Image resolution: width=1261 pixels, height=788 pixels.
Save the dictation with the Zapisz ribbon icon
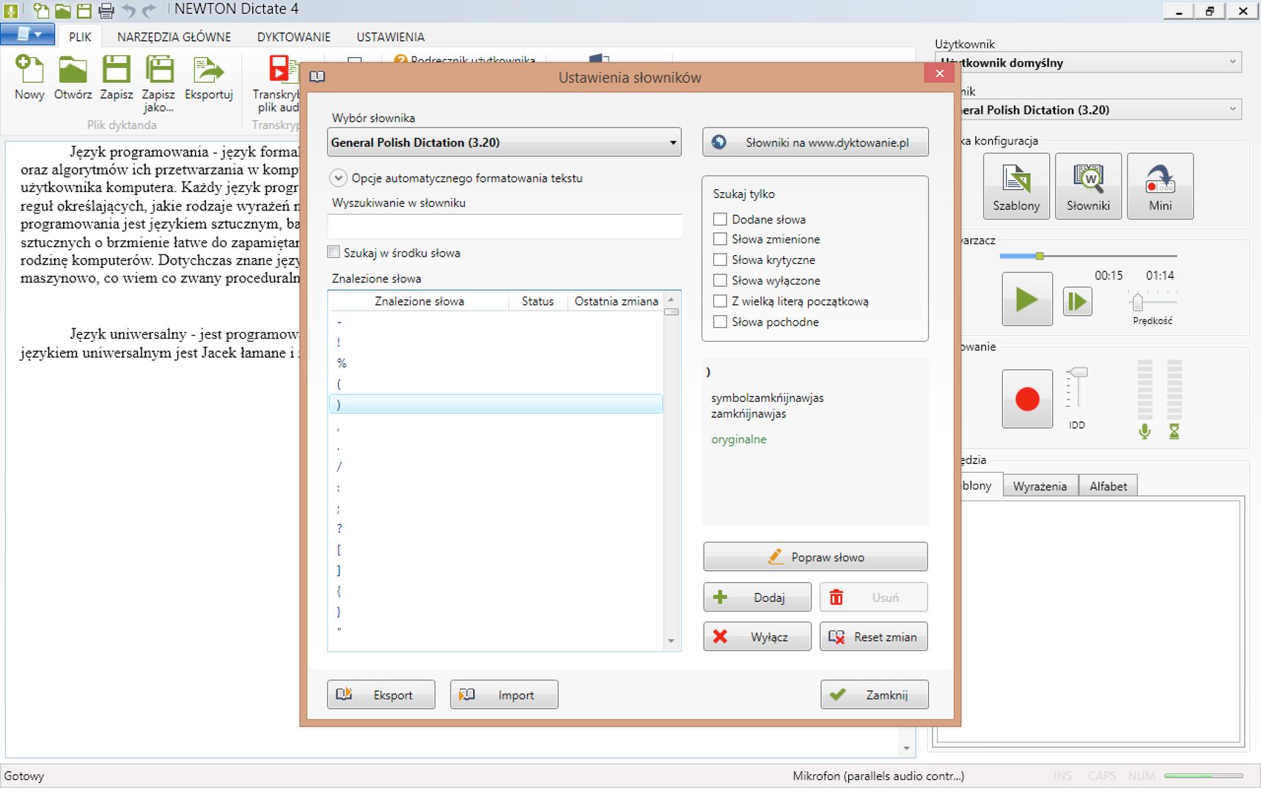(x=117, y=78)
